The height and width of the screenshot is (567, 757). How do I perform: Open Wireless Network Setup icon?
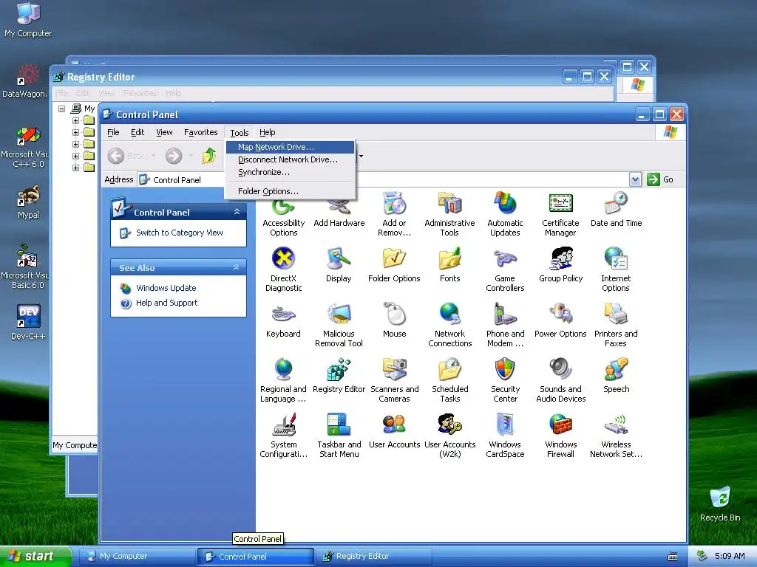[616, 436]
